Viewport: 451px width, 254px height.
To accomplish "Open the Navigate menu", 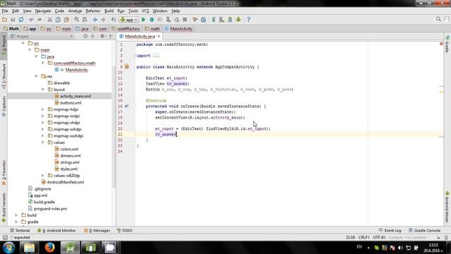I will (x=43, y=11).
